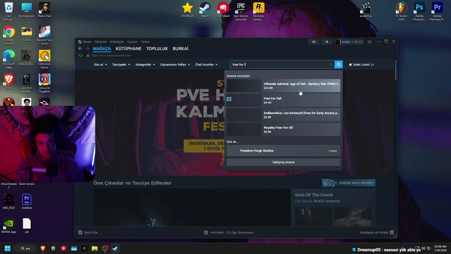
Task: Open the OYUNLAR star folder
Action: click(187, 10)
